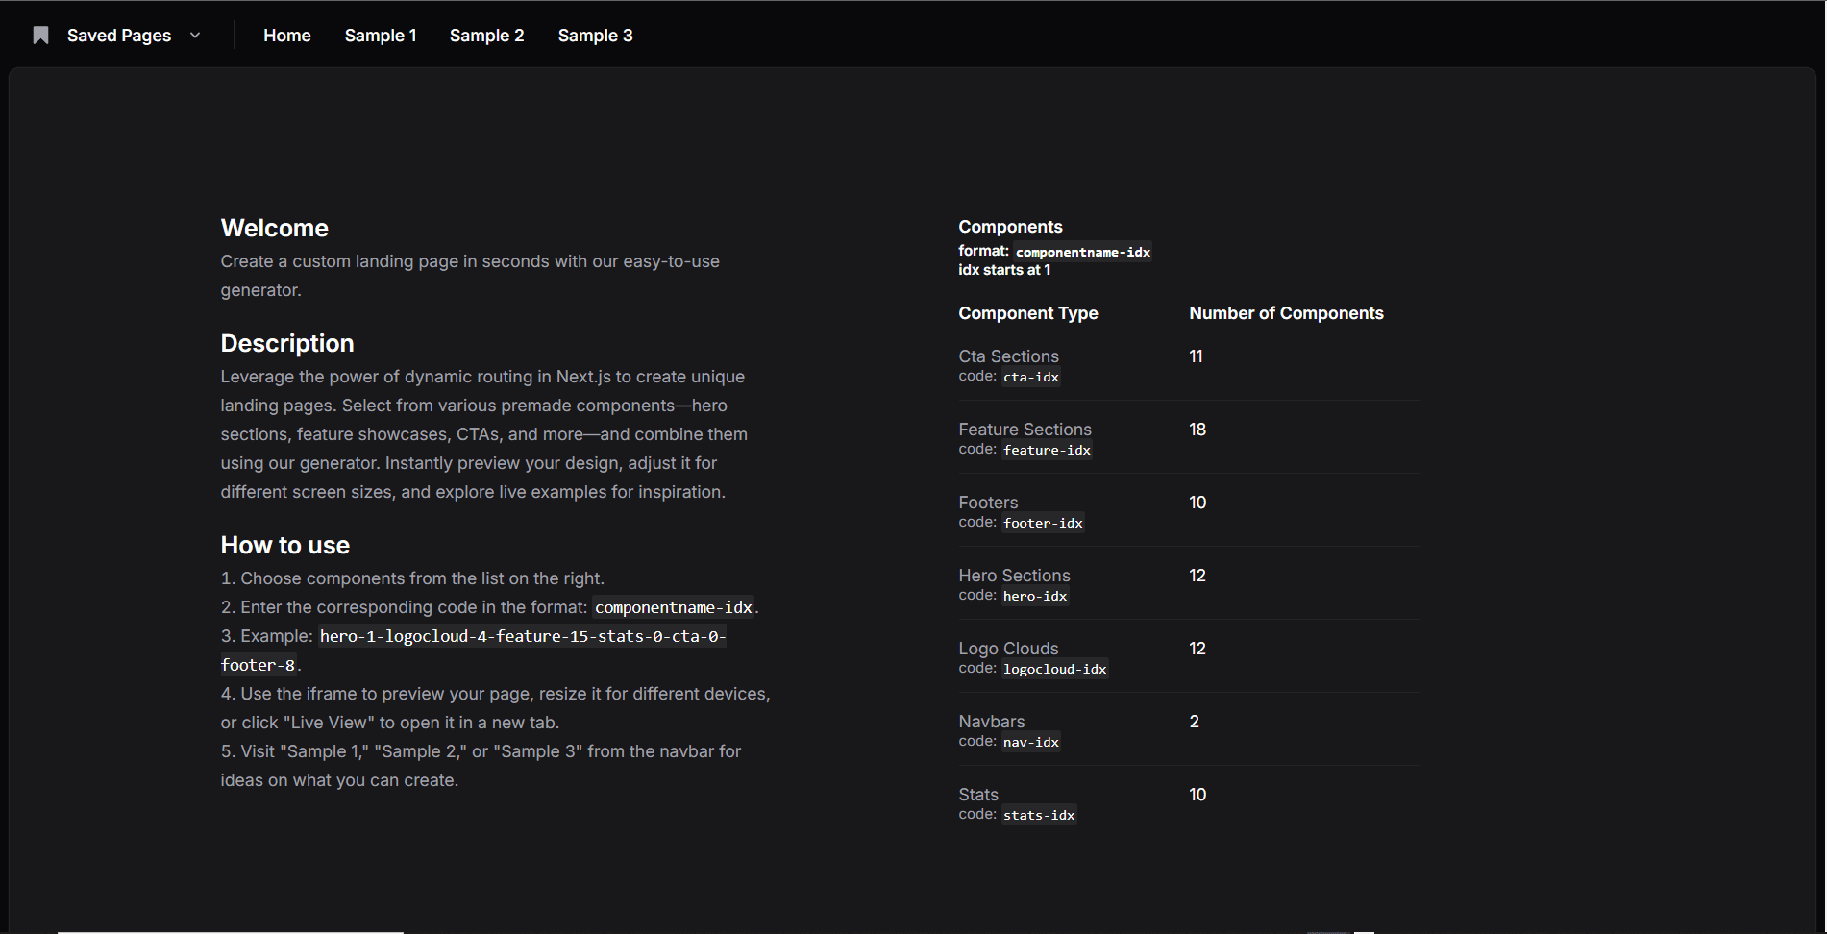Click the logocloud-idx code tag
Image resolution: width=1827 pixels, height=934 pixels.
[1054, 669]
